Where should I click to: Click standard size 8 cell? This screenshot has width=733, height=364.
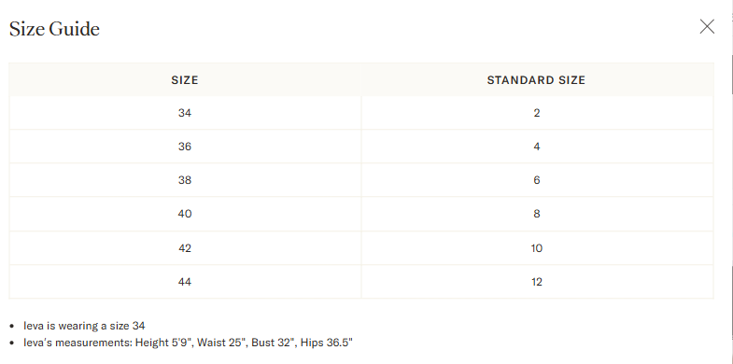[537, 214]
